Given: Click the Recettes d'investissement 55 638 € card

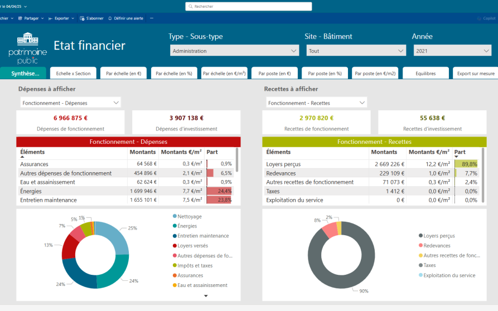Looking at the screenshot, I should coord(432,123).
